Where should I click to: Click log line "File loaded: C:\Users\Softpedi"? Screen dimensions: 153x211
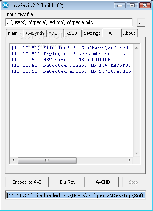coord(72,48)
